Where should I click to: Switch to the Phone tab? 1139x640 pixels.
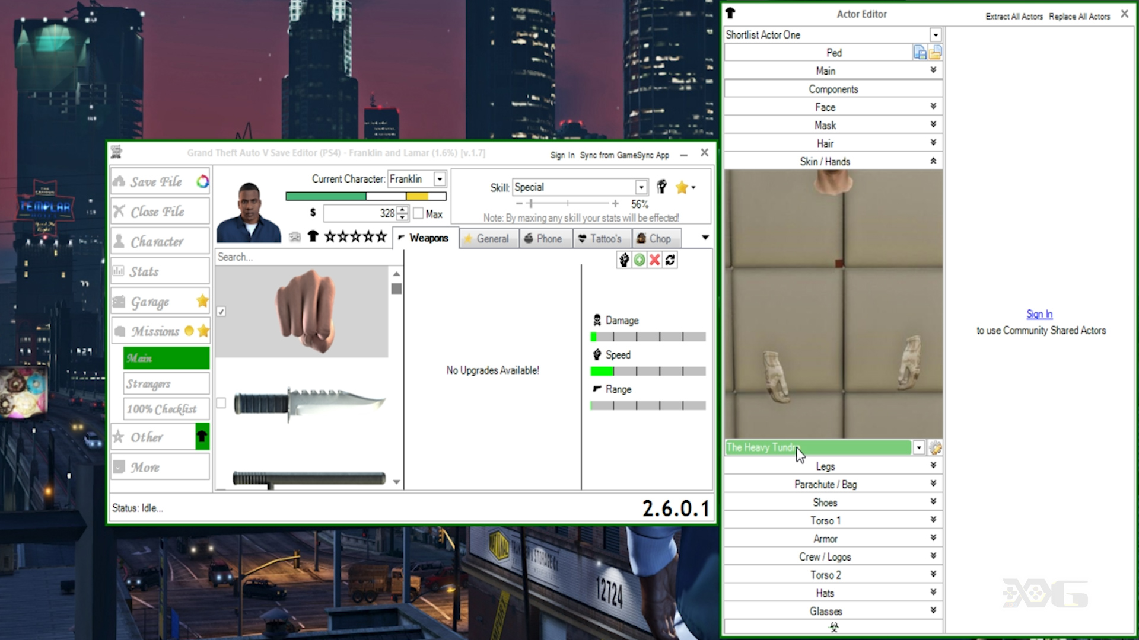click(x=546, y=239)
